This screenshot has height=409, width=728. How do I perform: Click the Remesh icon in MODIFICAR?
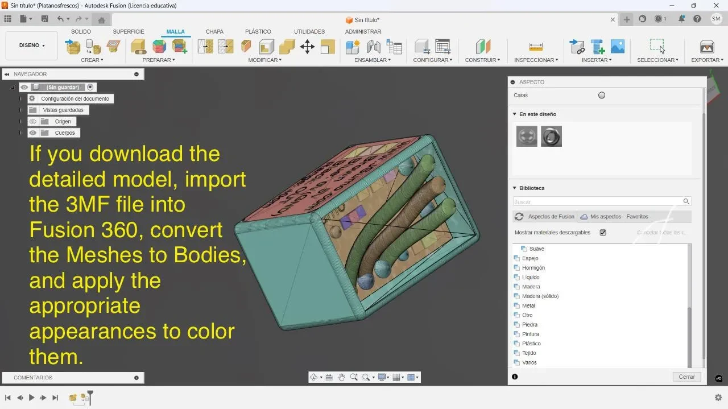point(205,47)
